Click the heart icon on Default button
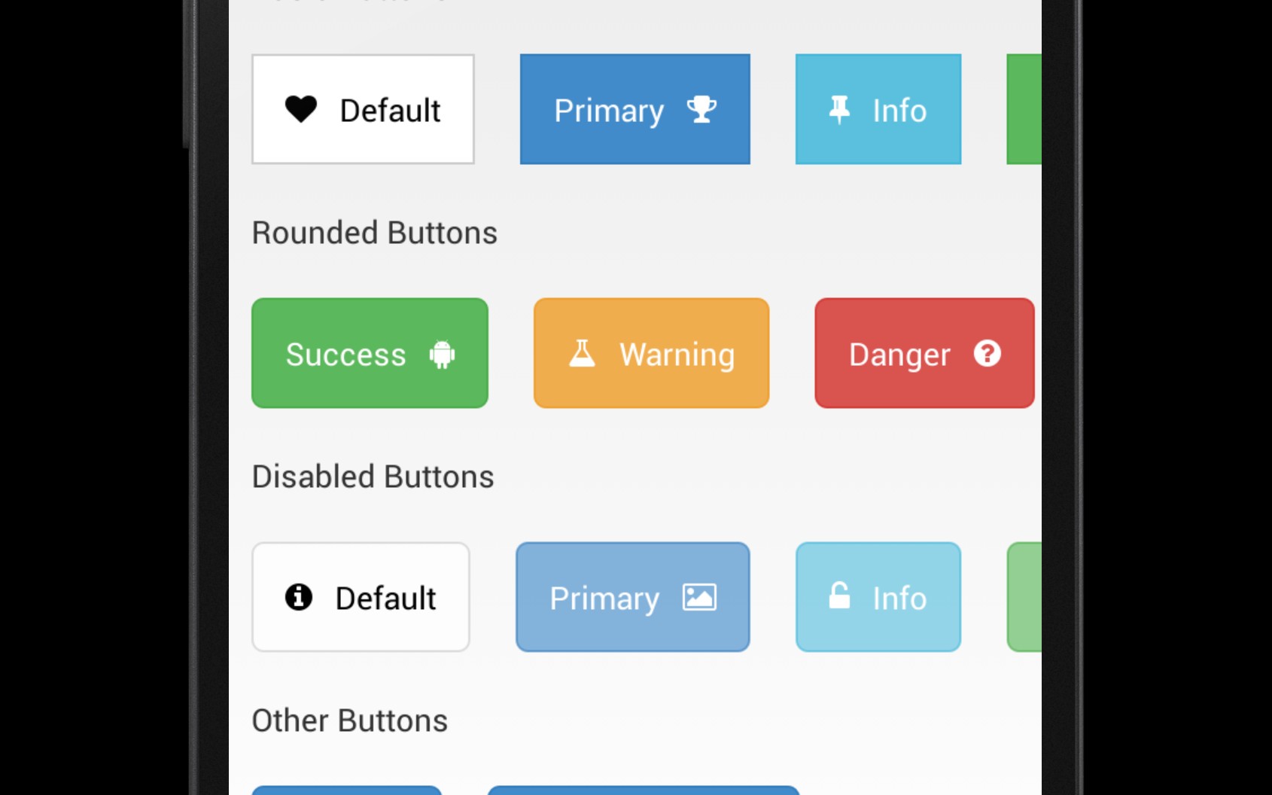This screenshot has width=1272, height=795. pos(301,109)
